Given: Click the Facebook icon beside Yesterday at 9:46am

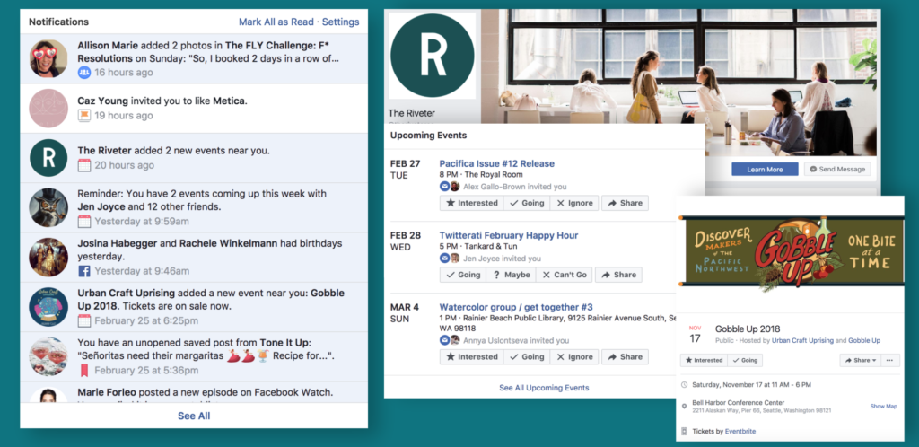Looking at the screenshot, I should 84,271.
